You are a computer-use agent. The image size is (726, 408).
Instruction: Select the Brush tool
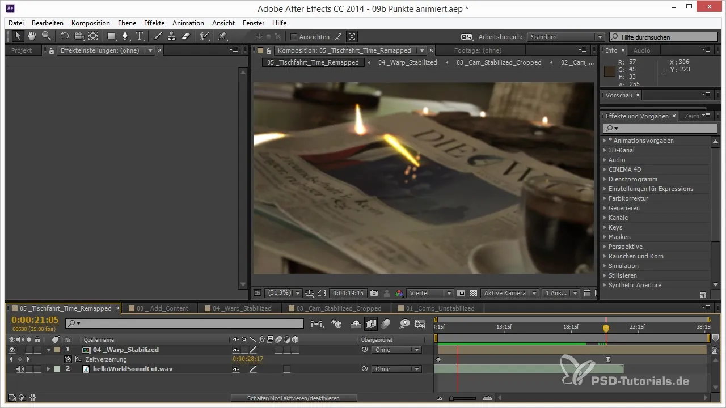(x=158, y=36)
